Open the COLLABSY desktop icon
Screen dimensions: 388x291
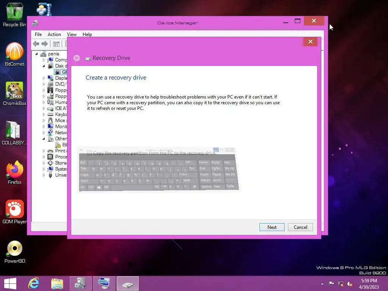tap(14, 133)
